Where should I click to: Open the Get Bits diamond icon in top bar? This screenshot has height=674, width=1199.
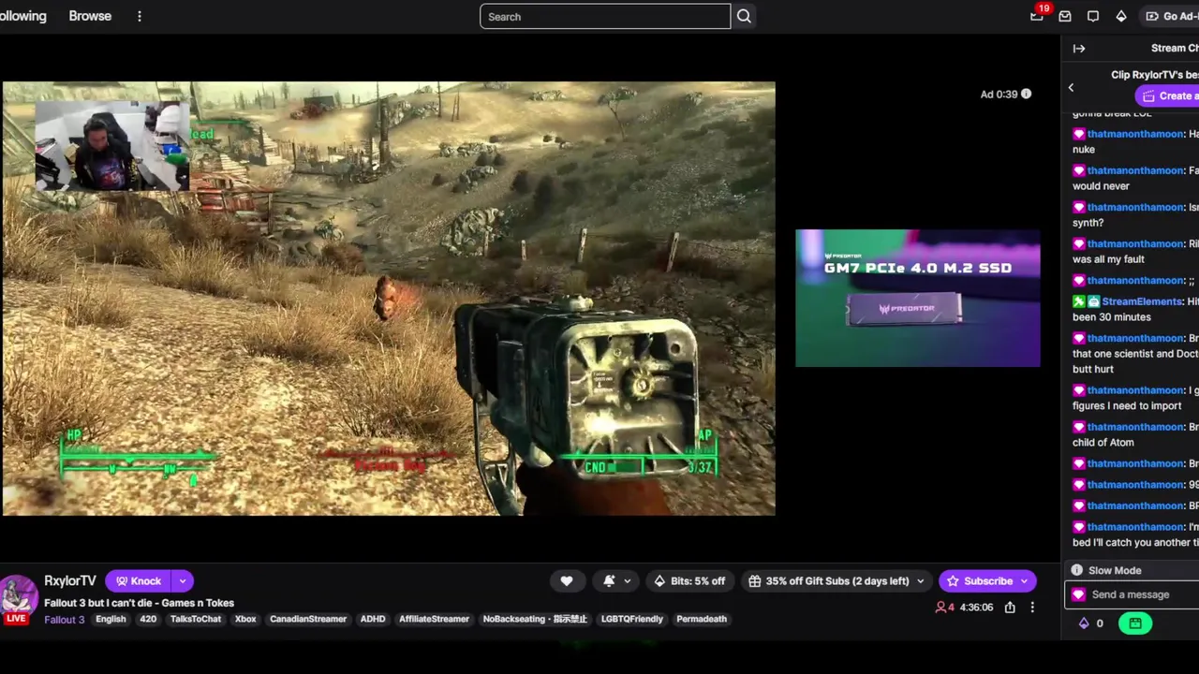point(1121,16)
